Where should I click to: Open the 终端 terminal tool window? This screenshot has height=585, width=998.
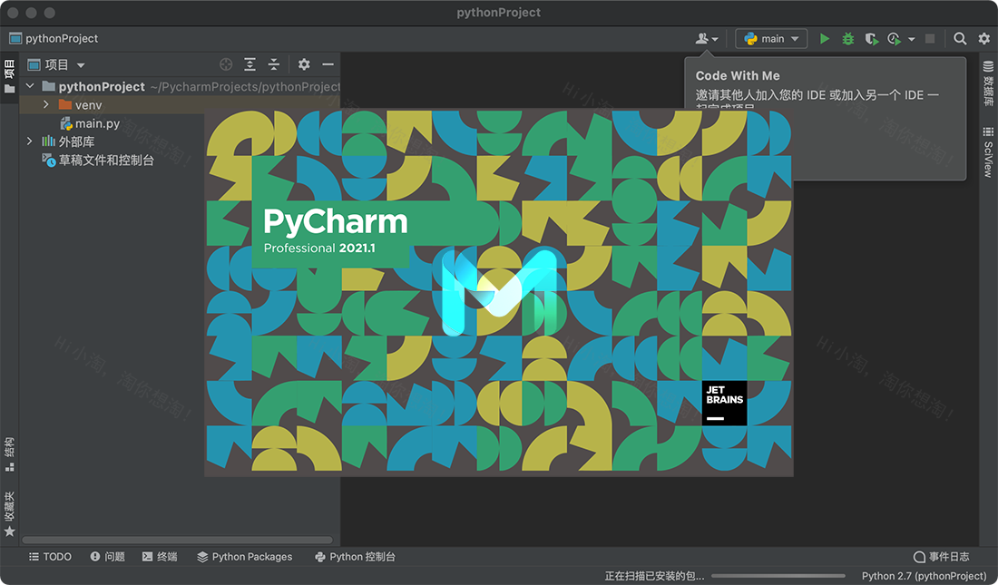(x=160, y=556)
